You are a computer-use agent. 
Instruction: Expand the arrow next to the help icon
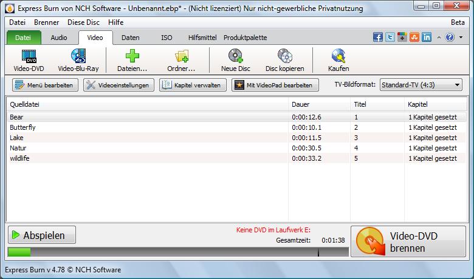[461, 38]
